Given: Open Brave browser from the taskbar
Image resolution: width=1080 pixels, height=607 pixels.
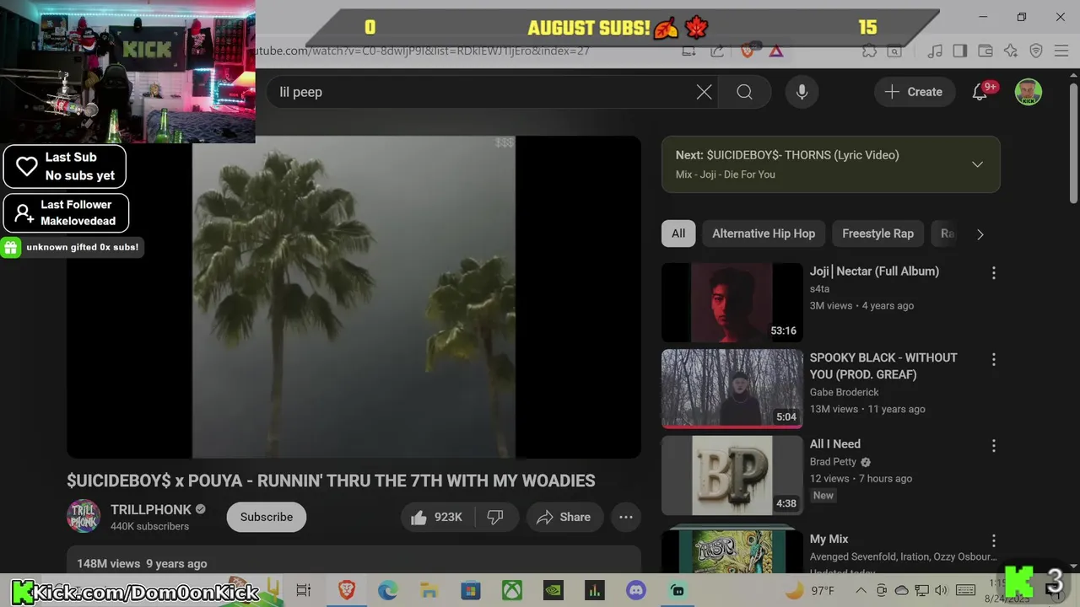Looking at the screenshot, I should 346,590.
